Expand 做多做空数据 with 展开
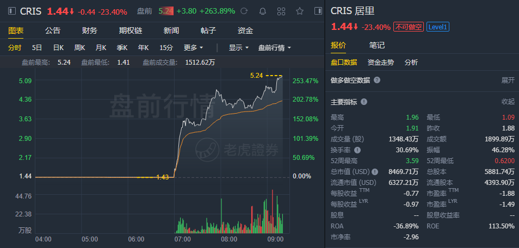 [x=508, y=80]
